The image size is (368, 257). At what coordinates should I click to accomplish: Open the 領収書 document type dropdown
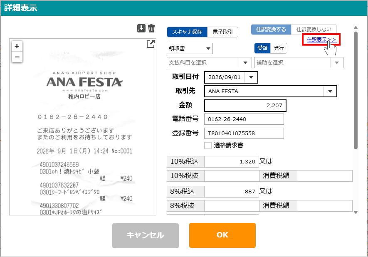click(x=190, y=49)
